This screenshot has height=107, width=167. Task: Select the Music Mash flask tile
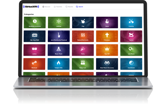[x=59, y=50]
